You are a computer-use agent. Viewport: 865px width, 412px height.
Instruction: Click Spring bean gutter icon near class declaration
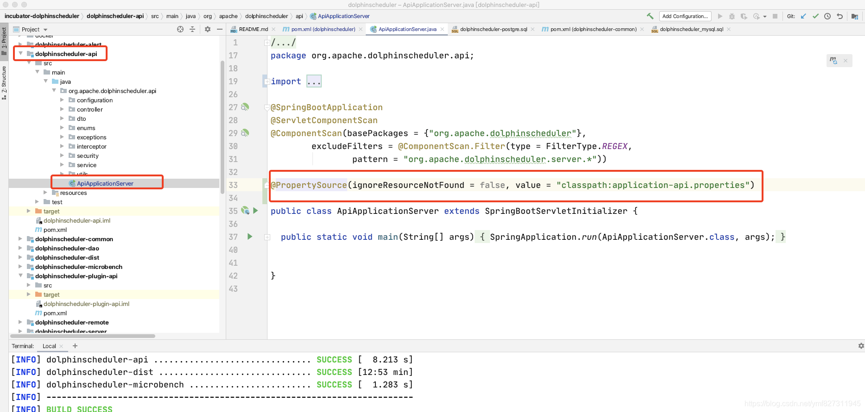[x=245, y=211]
